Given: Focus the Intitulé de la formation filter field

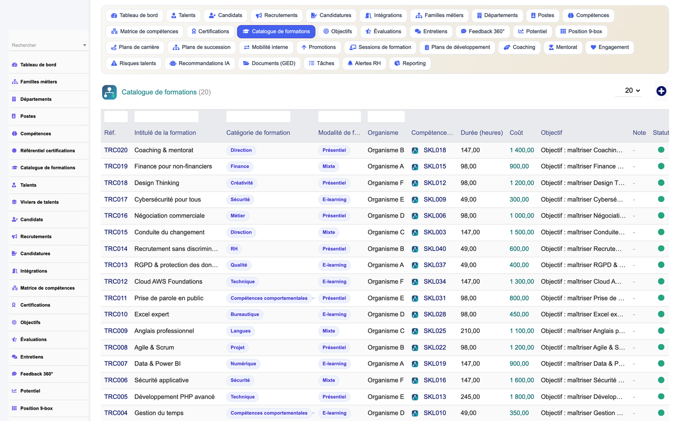Looking at the screenshot, I should pos(166,117).
